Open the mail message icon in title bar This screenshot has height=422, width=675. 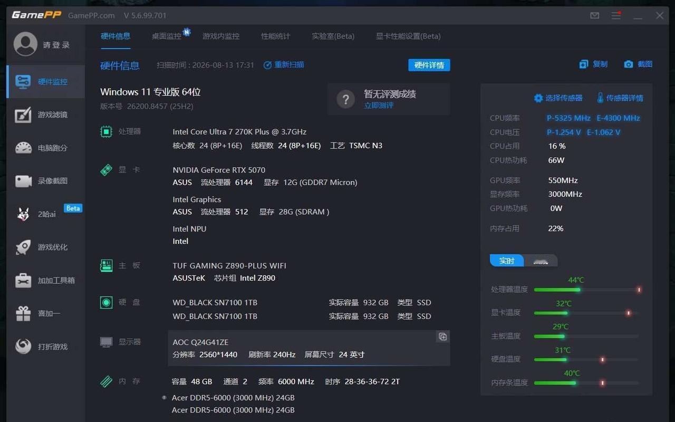pos(595,15)
